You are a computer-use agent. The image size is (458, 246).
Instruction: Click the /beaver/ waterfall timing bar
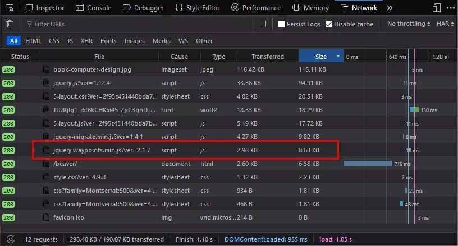click(x=368, y=164)
